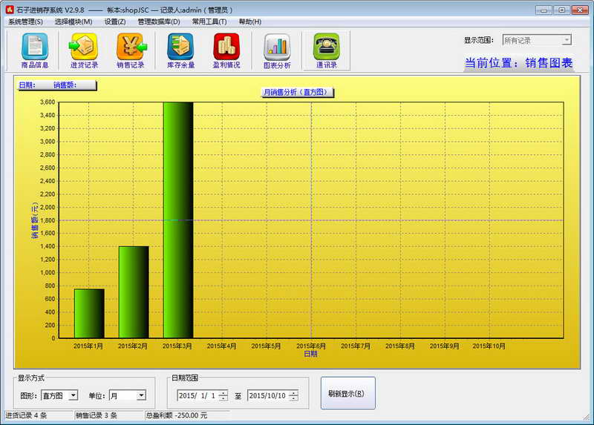Click the 日期 销售额 info label box

click(x=57, y=85)
